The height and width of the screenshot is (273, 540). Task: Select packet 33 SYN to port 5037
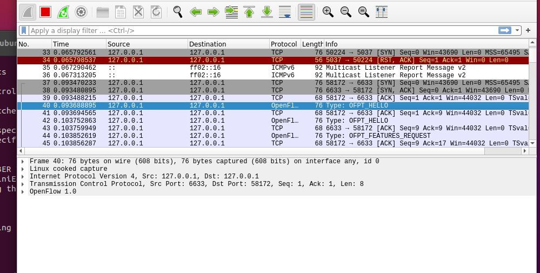273,52
